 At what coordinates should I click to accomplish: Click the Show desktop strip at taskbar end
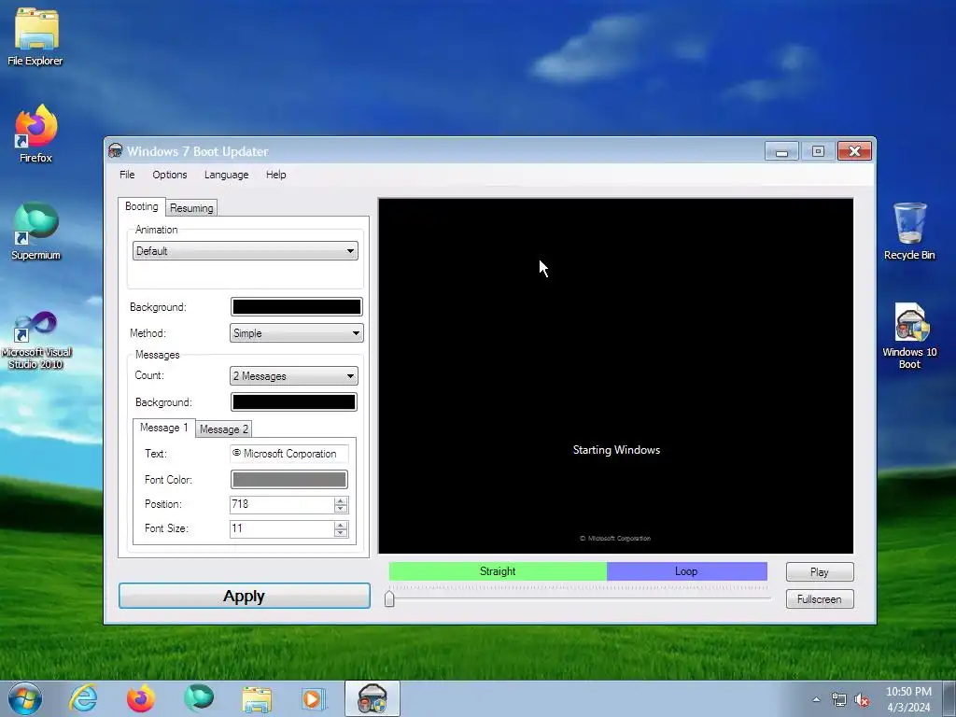tap(949, 698)
